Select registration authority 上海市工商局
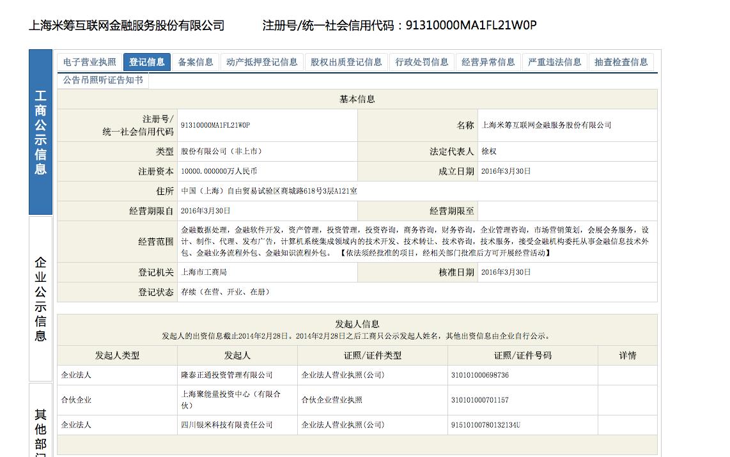Screen dimensions: 730x457 coord(203,272)
